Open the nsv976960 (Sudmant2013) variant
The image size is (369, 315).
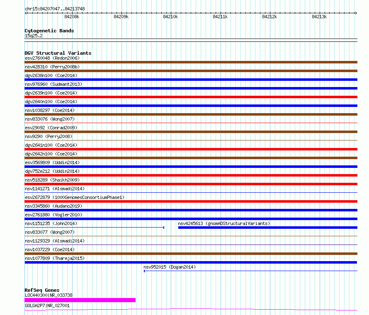tap(53, 84)
